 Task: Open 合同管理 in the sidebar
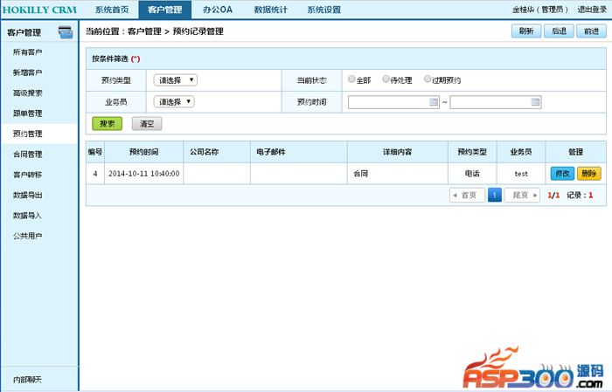pyautogui.click(x=27, y=155)
